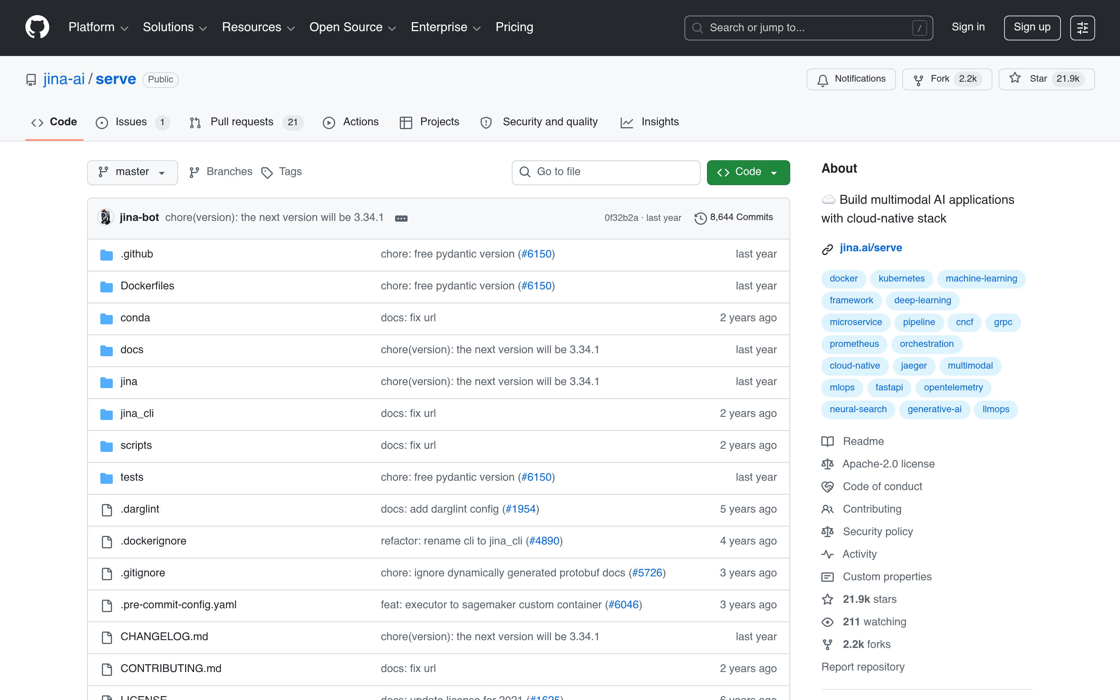The height and width of the screenshot is (700, 1120).
Task: Click the Readme book icon
Action: [828, 441]
